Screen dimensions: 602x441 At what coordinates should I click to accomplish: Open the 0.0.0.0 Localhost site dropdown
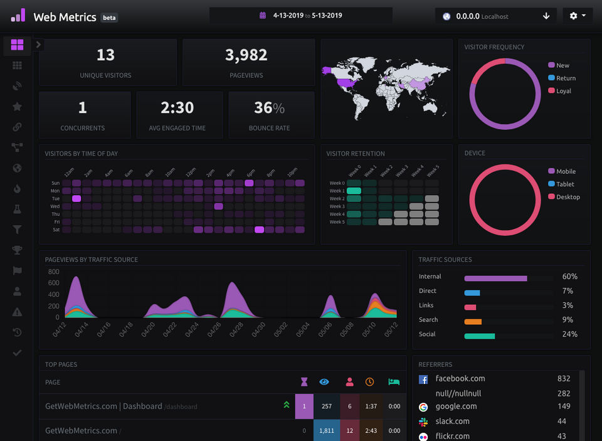point(495,16)
